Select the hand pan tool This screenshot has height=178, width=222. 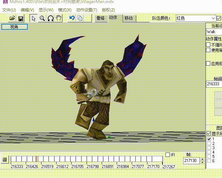point(59,18)
